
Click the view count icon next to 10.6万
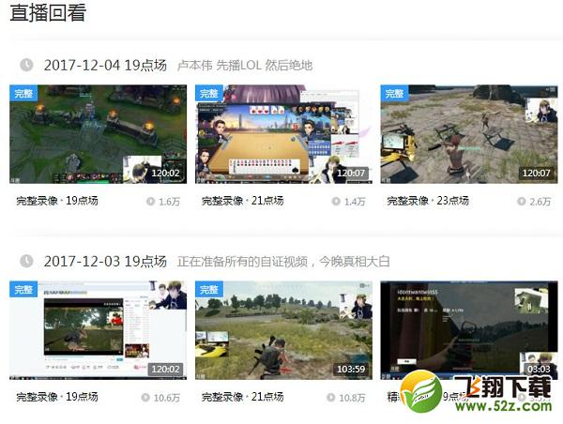[x=145, y=398]
